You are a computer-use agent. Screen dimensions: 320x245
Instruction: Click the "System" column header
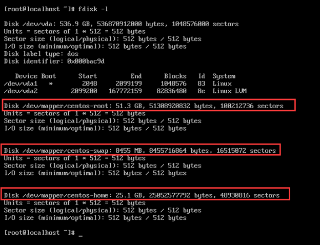coord(224,76)
